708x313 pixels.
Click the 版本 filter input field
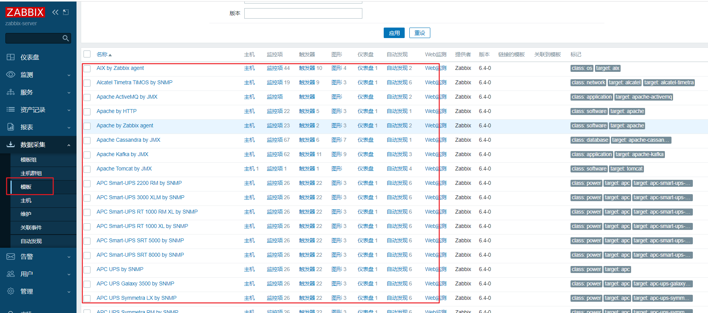303,14
